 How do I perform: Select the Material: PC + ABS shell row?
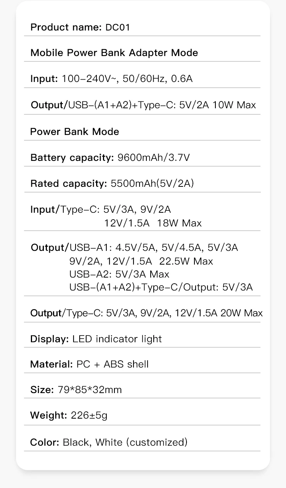[x=89, y=364]
